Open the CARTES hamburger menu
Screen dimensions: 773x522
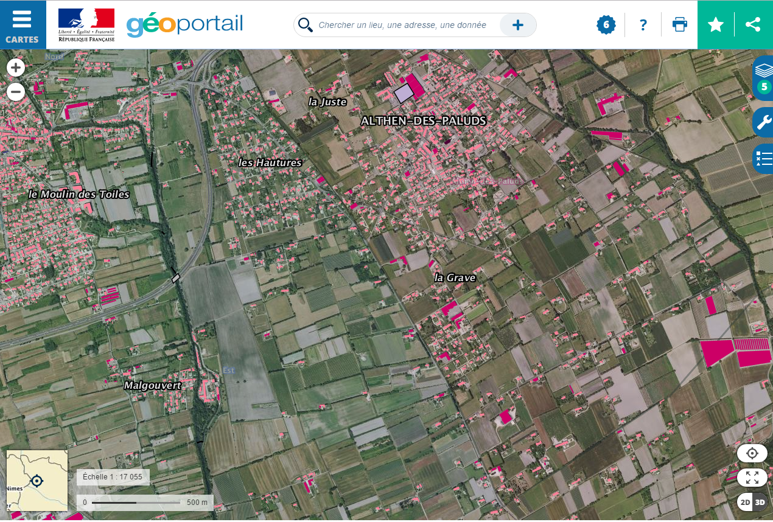(23, 25)
